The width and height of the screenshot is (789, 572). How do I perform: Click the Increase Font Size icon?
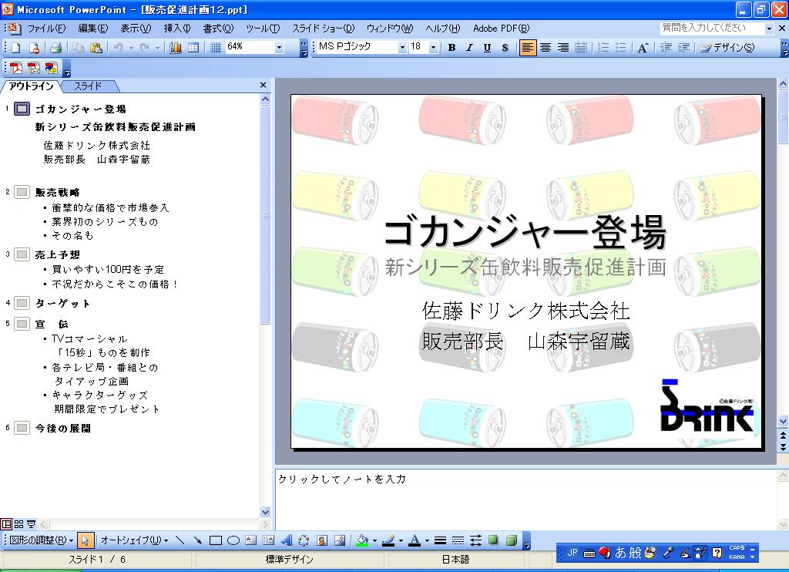(x=643, y=48)
